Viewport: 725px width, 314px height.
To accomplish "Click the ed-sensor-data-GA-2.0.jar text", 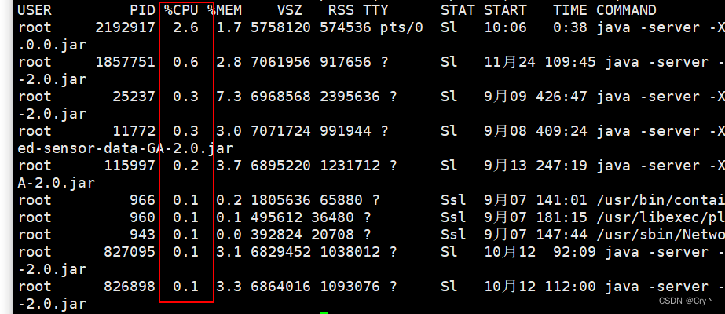I will click(x=126, y=148).
